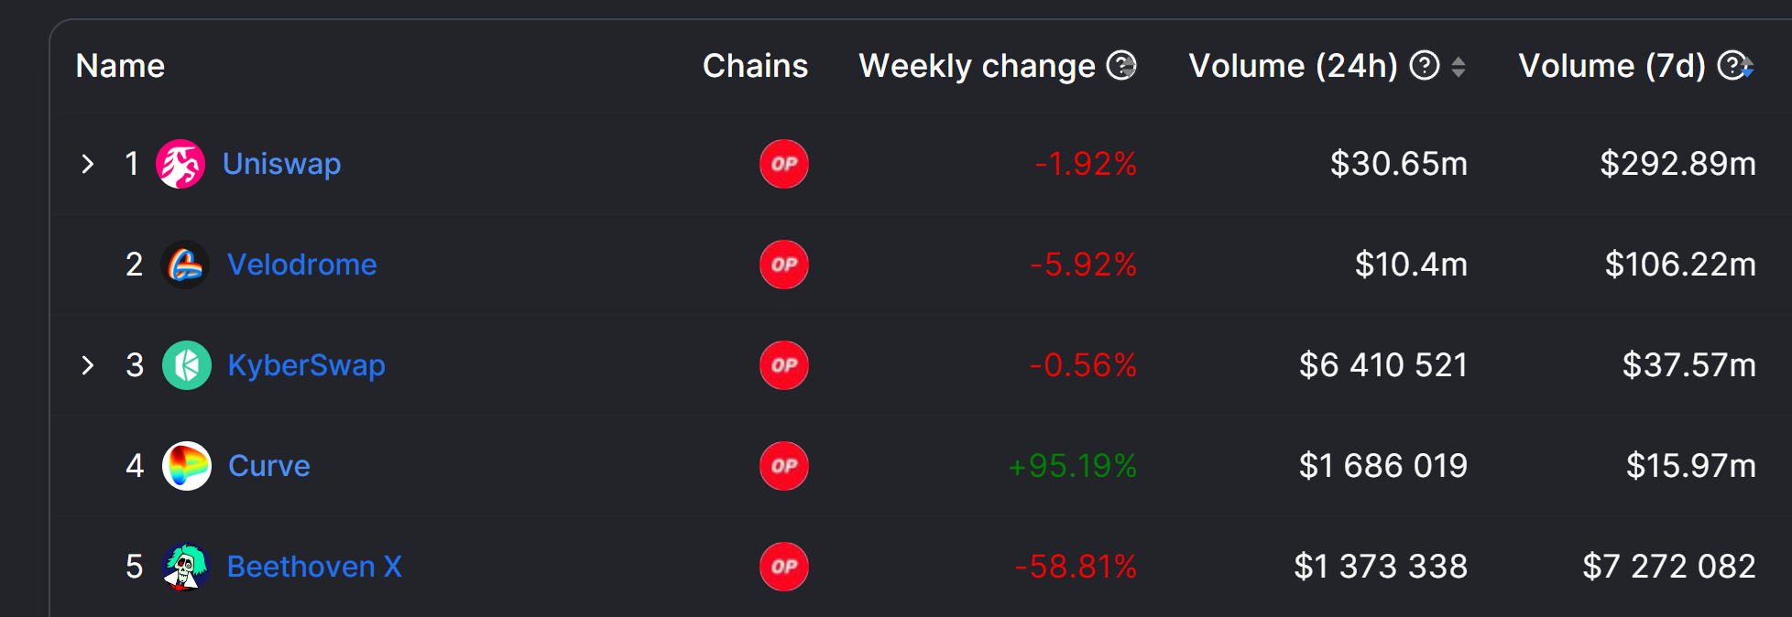
Task: Click the Optimism chain icon in Uniswap row
Action: tap(784, 164)
